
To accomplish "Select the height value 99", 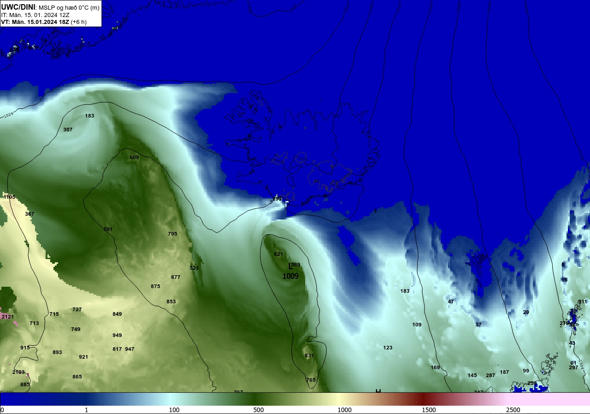I will tap(526, 371).
